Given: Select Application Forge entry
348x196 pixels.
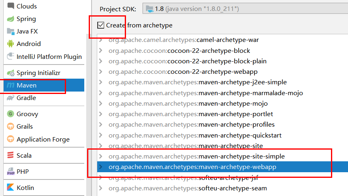Looking at the screenshot, I should 43,139.
